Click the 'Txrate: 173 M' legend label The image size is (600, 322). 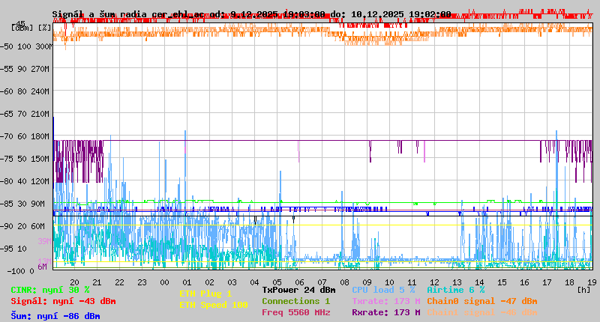[x=386, y=301]
